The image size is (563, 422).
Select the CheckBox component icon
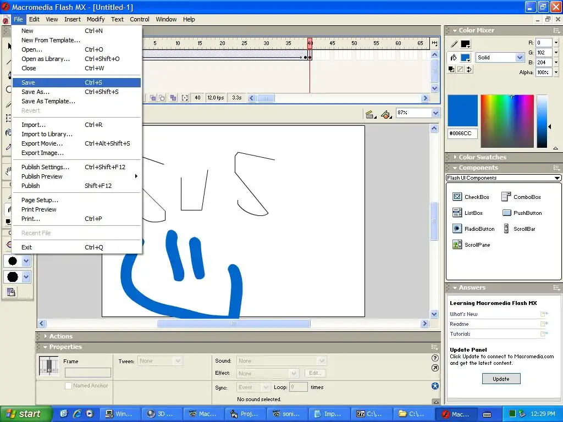(457, 197)
